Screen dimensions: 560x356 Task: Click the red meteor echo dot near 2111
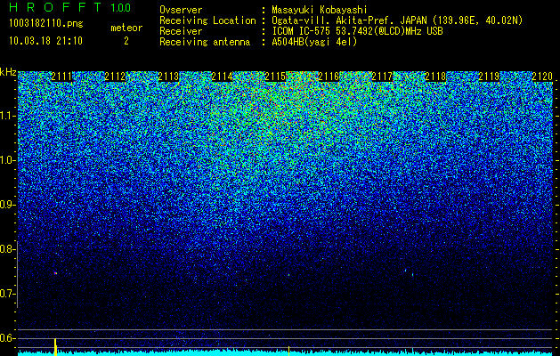[55, 273]
